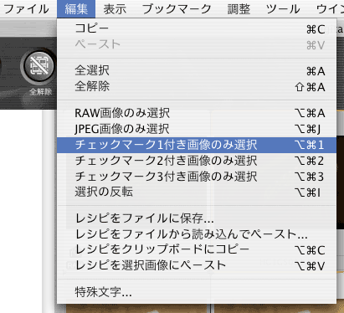344x313 pixels.
Task: Select RAW画像のみ選択
Action: [x=197, y=113]
